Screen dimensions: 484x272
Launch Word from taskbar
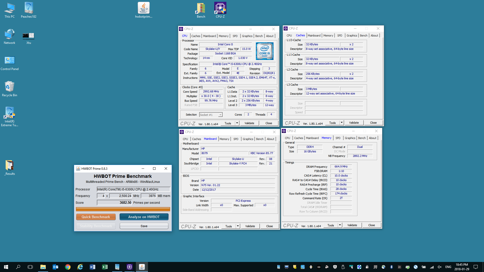pos(93,267)
